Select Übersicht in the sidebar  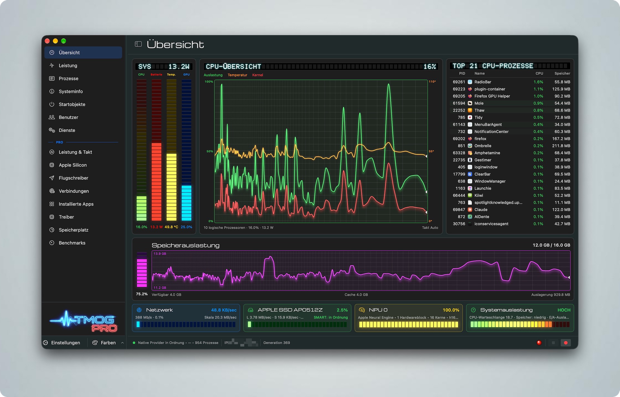pyautogui.click(x=83, y=52)
